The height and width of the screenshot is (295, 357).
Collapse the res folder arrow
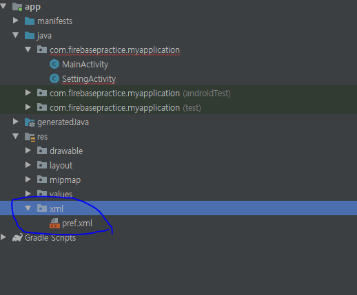16,136
